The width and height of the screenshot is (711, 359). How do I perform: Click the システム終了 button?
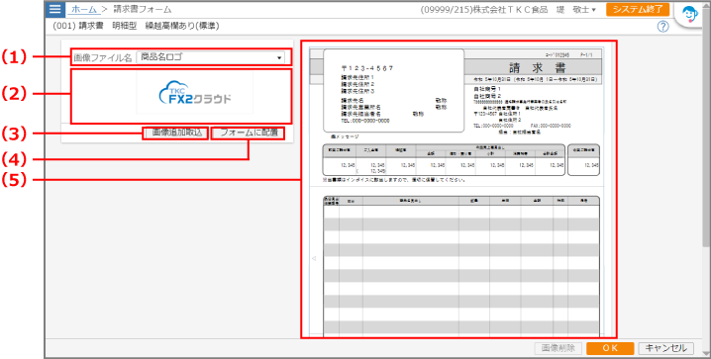point(638,9)
